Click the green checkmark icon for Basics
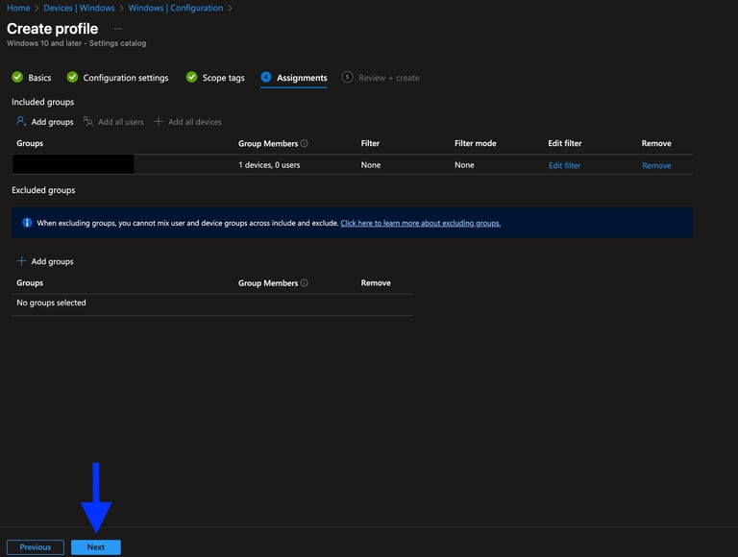 (x=17, y=77)
